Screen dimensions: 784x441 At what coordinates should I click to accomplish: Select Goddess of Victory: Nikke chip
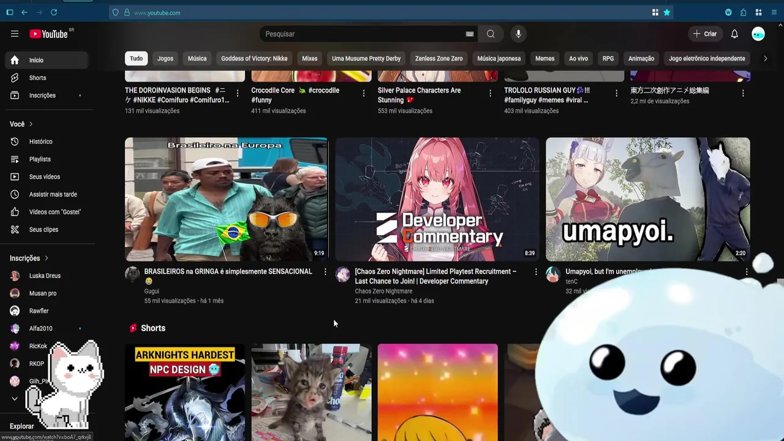[254, 59]
